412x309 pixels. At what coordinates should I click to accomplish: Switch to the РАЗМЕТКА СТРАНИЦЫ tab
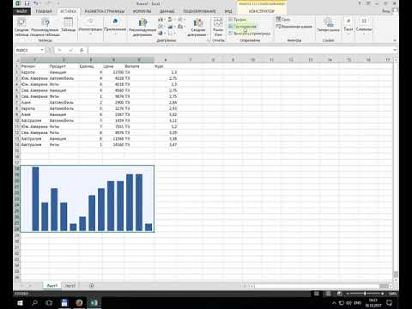(105, 11)
